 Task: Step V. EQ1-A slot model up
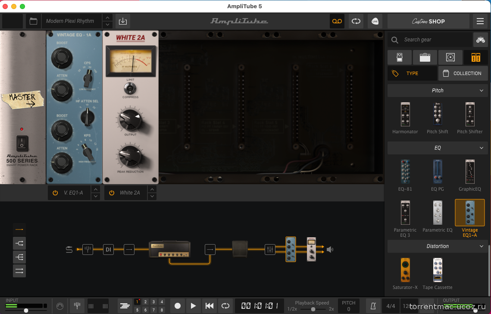point(96,189)
